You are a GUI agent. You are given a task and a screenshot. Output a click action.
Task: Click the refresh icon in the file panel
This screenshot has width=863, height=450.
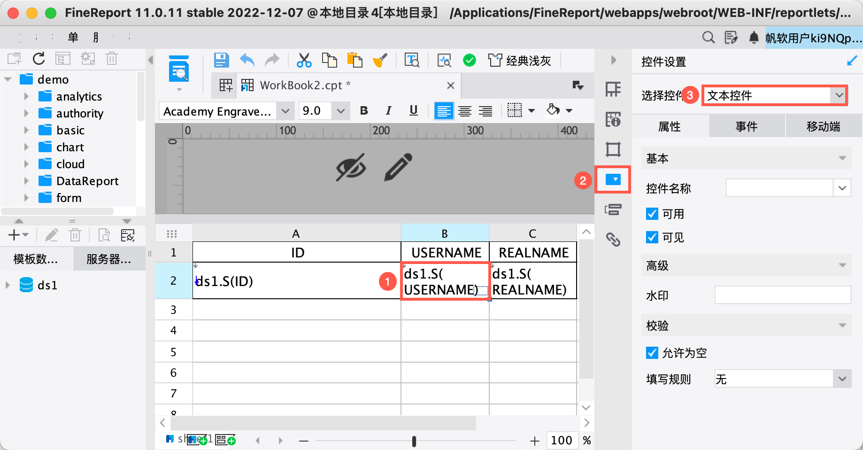[39, 59]
